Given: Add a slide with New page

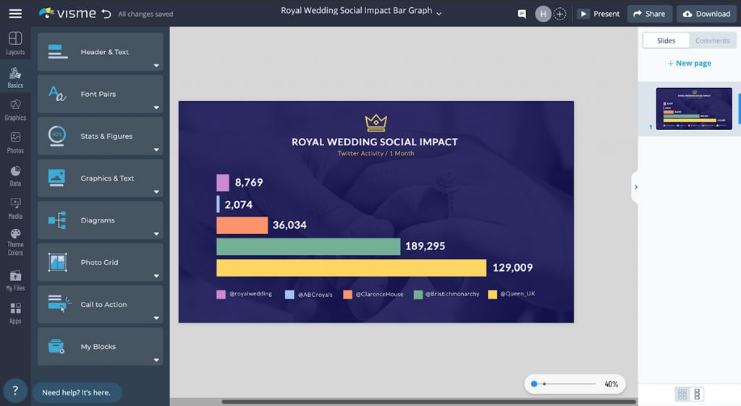Looking at the screenshot, I should tap(689, 64).
